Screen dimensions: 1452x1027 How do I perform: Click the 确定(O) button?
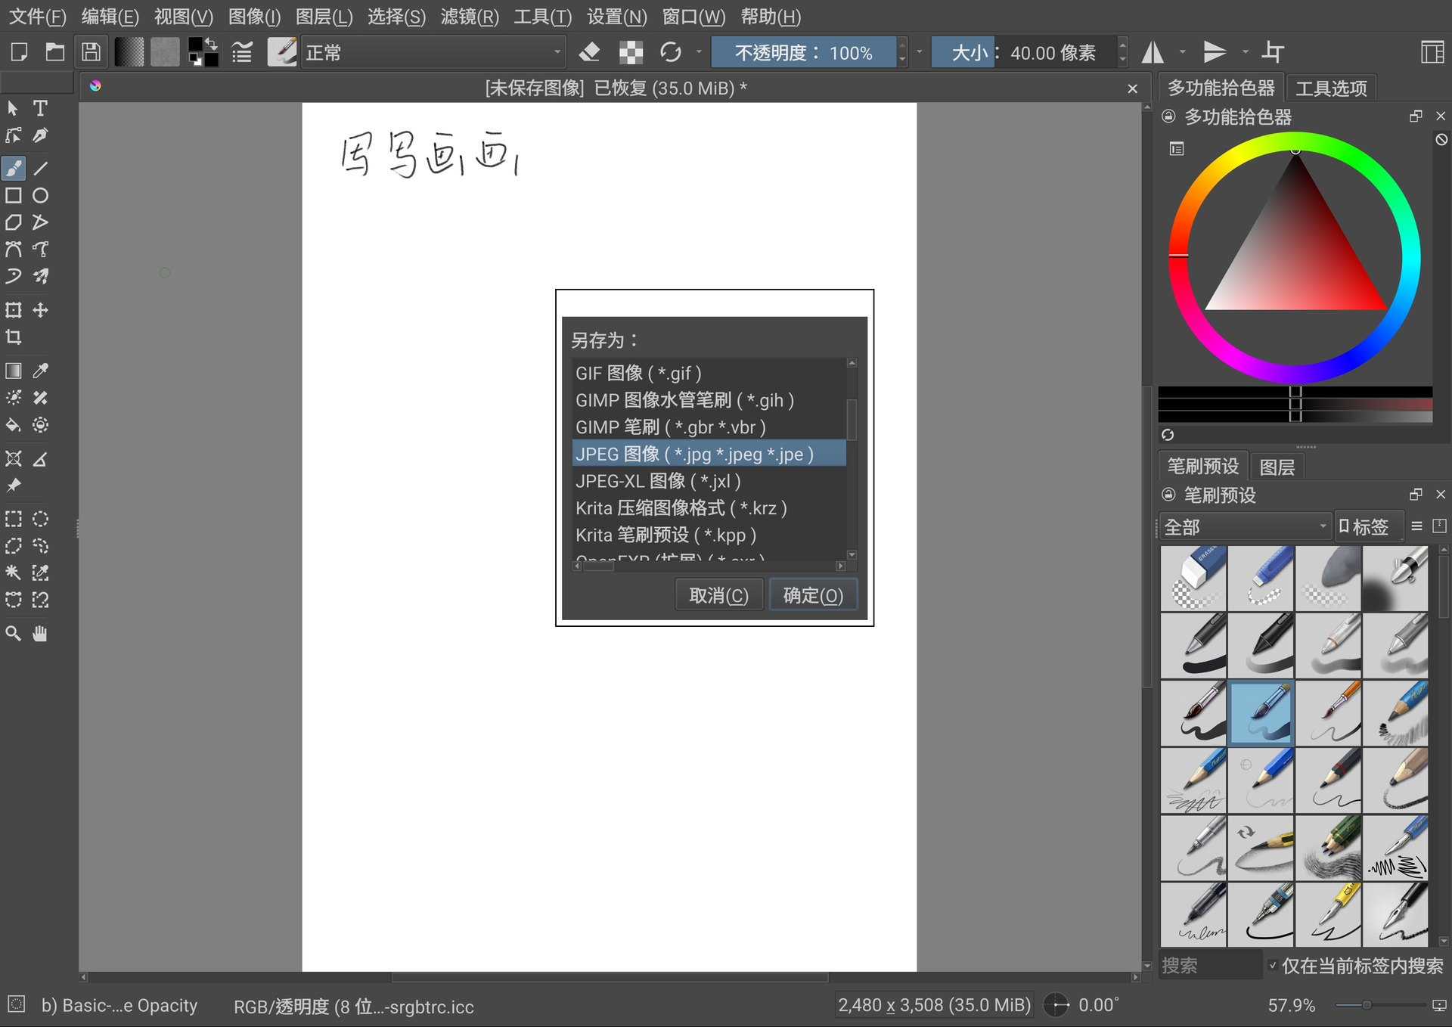813,595
